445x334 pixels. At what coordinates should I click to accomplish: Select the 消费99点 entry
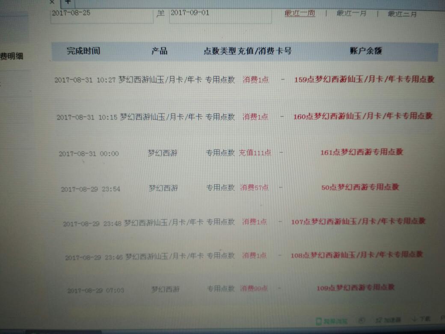pos(254,289)
